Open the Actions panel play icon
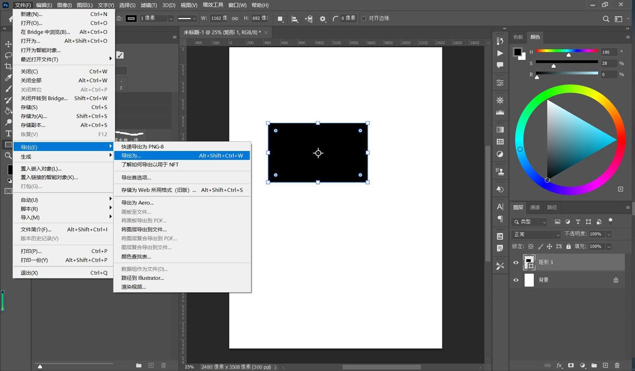The image size is (635, 371). click(x=500, y=53)
